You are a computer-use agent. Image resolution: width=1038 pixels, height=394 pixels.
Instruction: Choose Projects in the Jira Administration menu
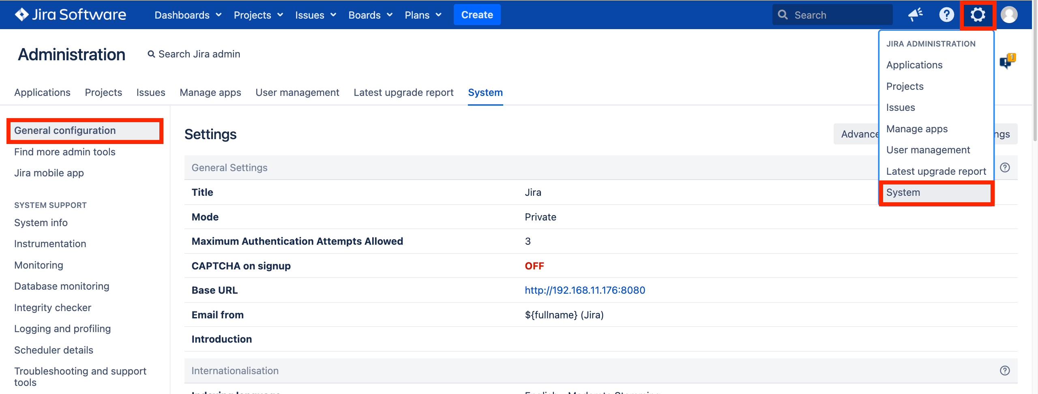click(x=905, y=87)
